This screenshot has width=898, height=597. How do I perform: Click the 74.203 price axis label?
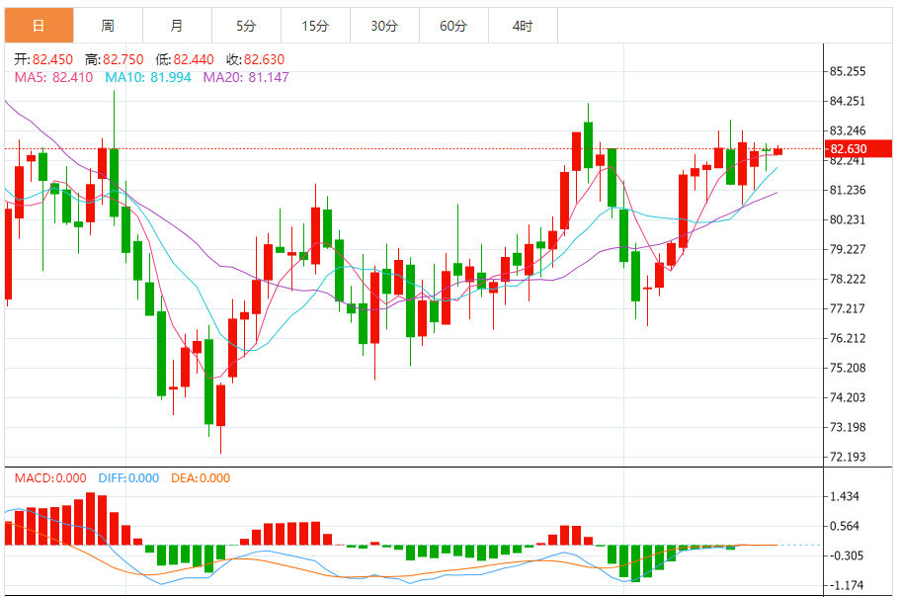tap(848, 397)
